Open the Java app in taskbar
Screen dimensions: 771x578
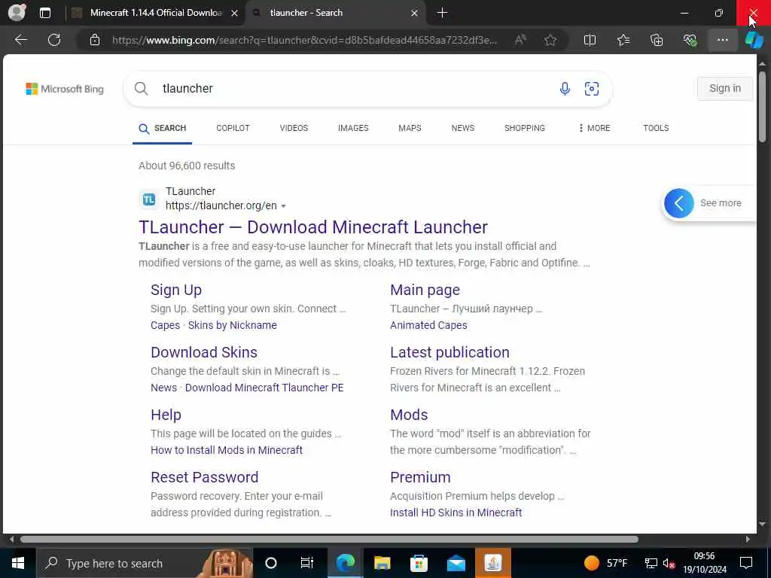[493, 563]
